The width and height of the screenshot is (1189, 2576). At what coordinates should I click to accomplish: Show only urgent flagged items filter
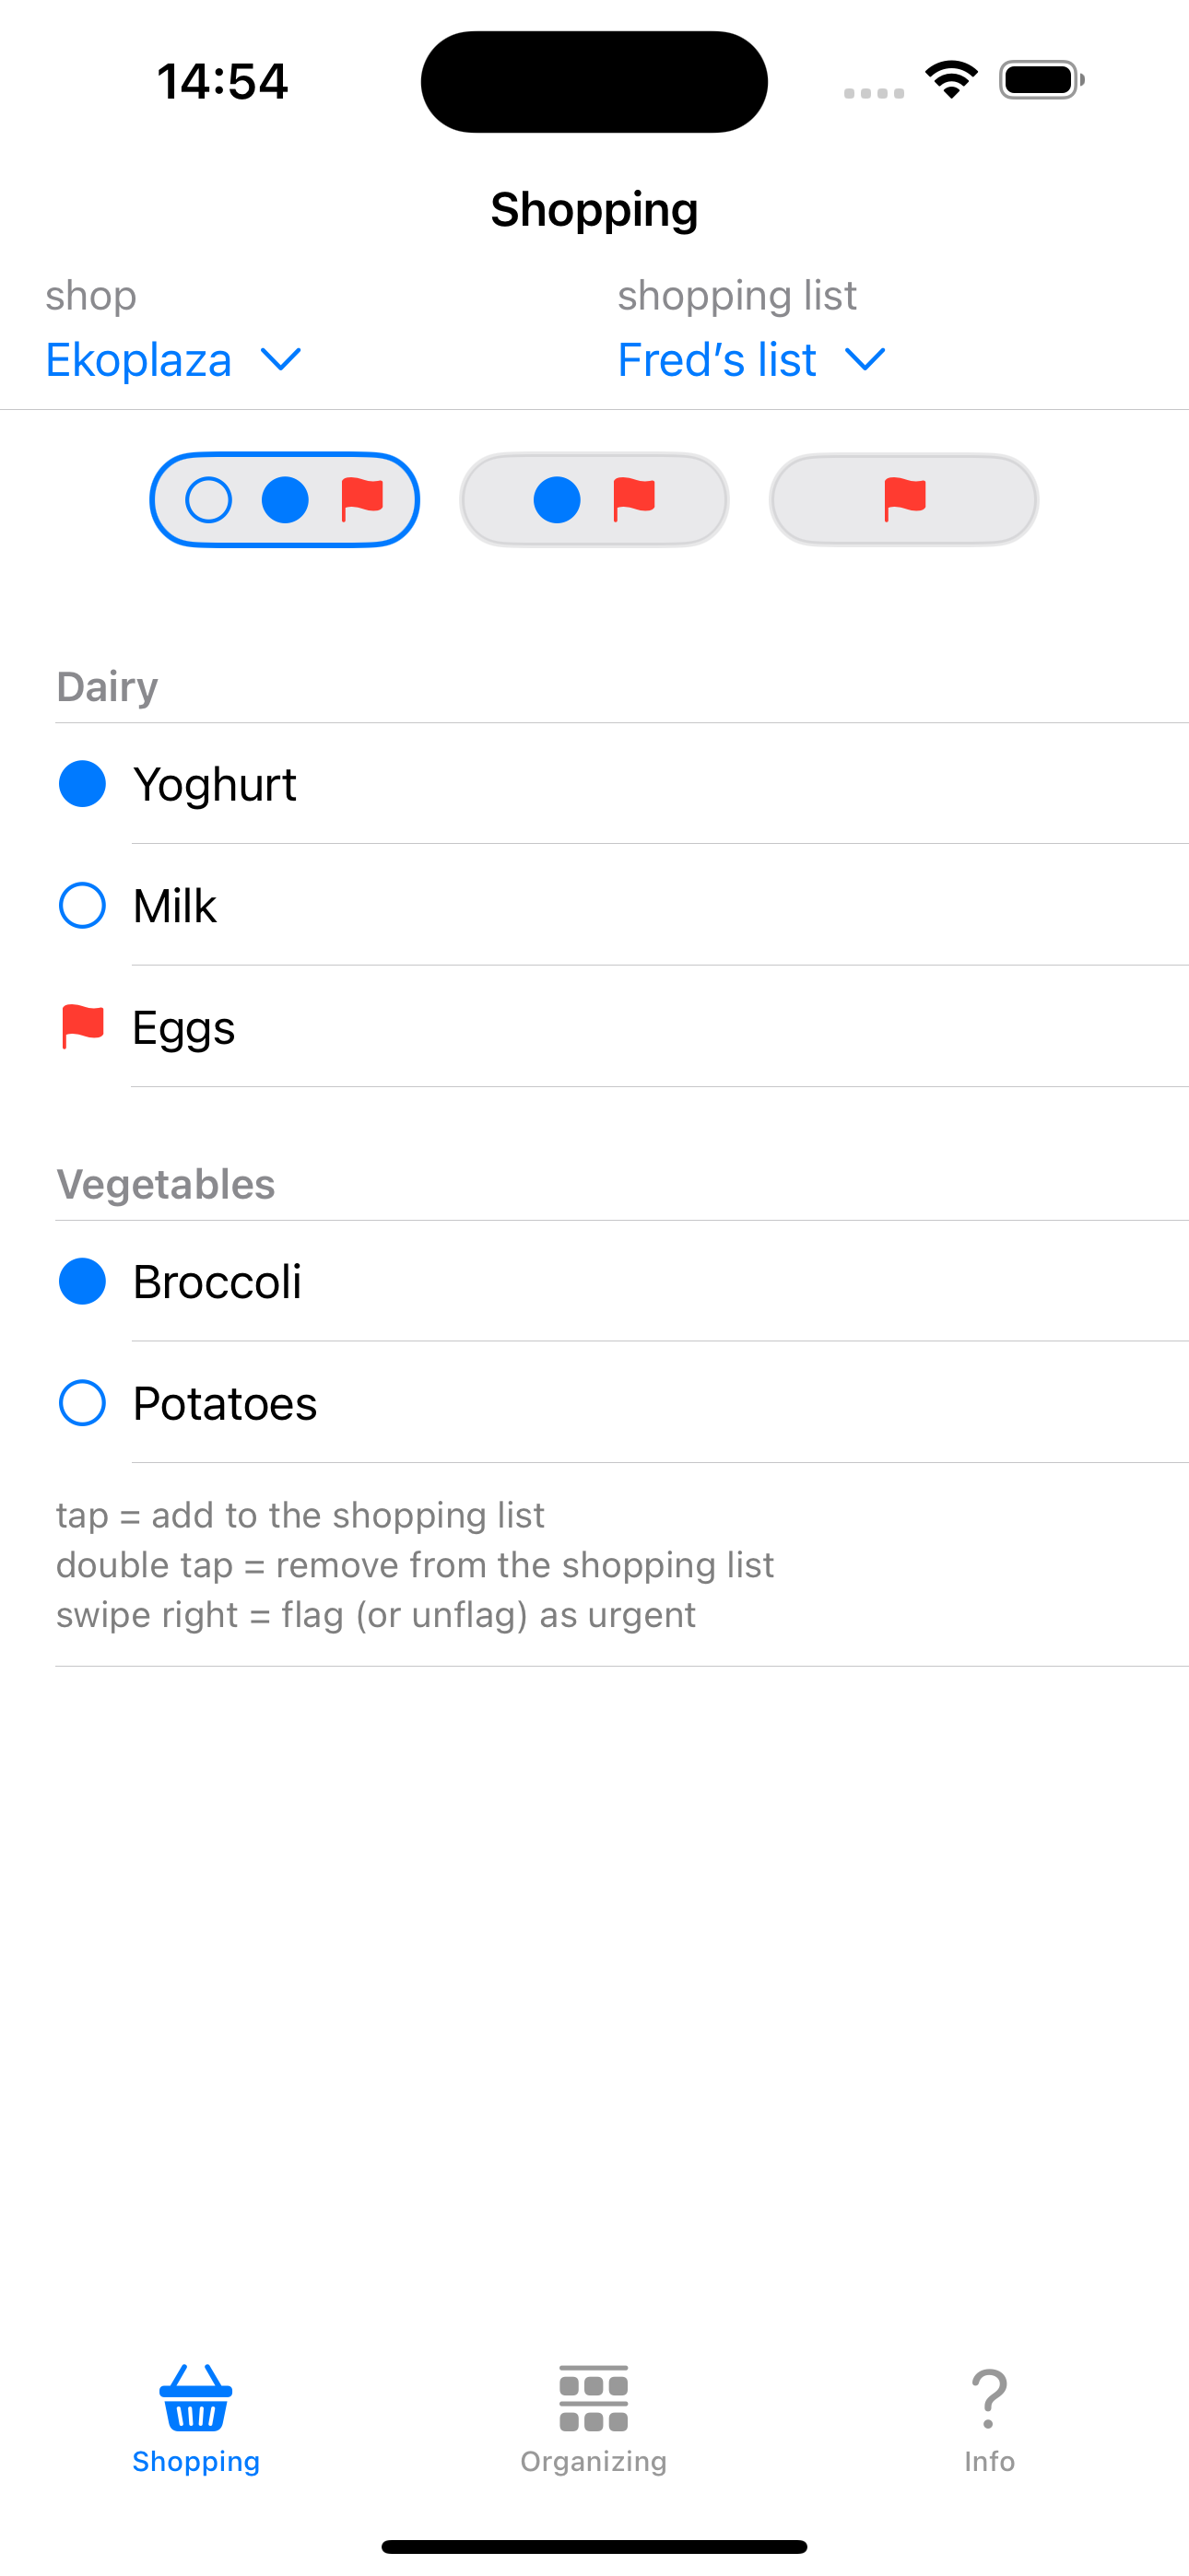904,499
